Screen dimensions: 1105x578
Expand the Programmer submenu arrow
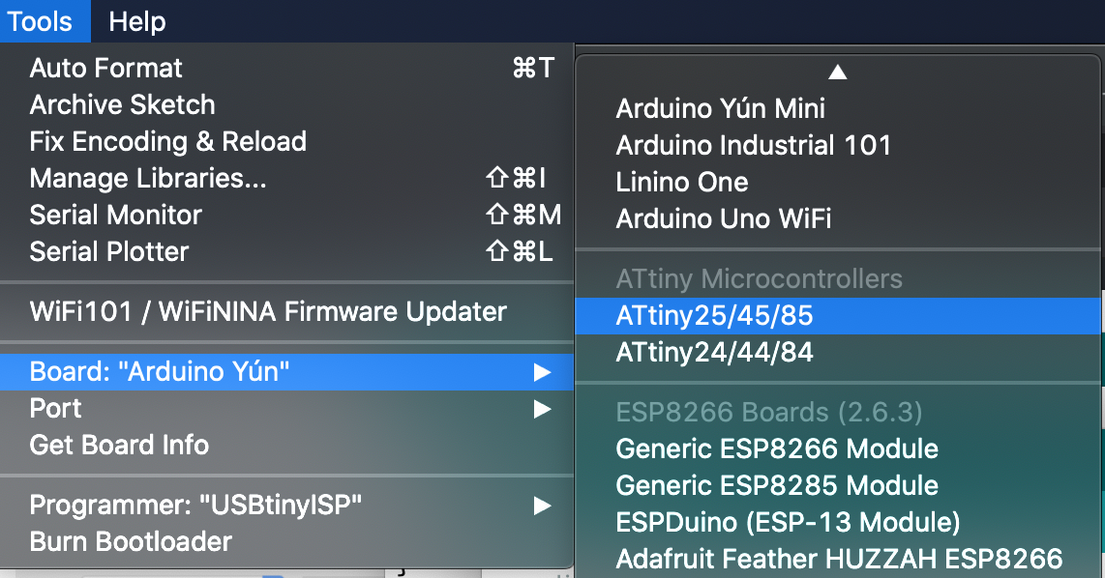[x=543, y=506]
